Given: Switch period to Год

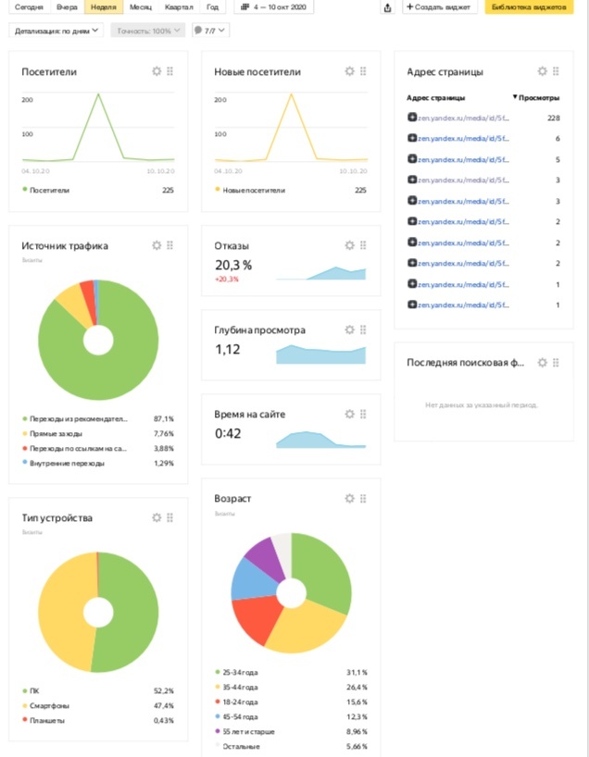Looking at the screenshot, I should tap(213, 7).
